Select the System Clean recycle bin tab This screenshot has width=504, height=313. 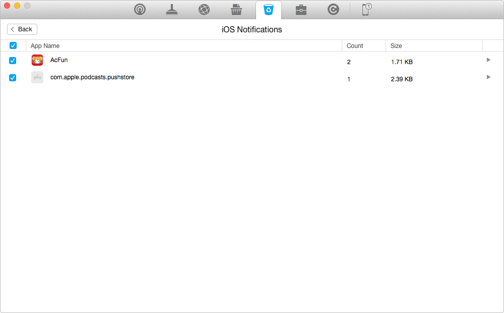click(x=269, y=10)
